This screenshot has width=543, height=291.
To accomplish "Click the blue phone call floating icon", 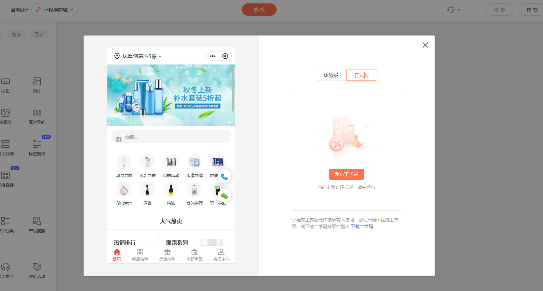I will pyautogui.click(x=224, y=176).
